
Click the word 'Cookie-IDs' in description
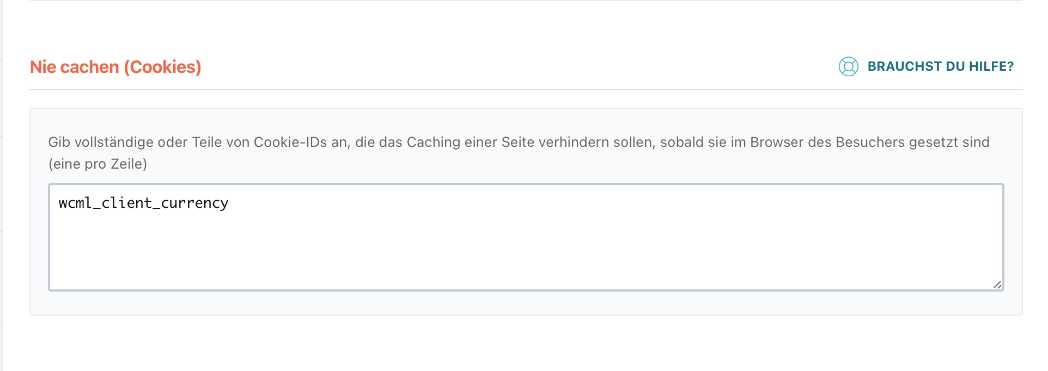[290, 142]
